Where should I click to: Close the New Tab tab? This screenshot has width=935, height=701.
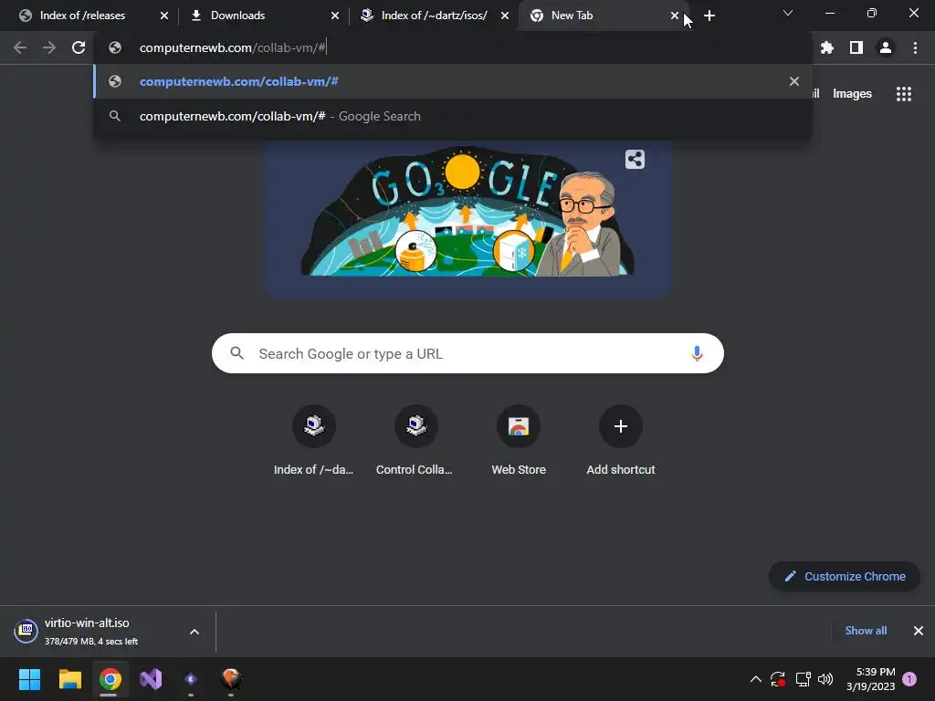click(x=675, y=16)
